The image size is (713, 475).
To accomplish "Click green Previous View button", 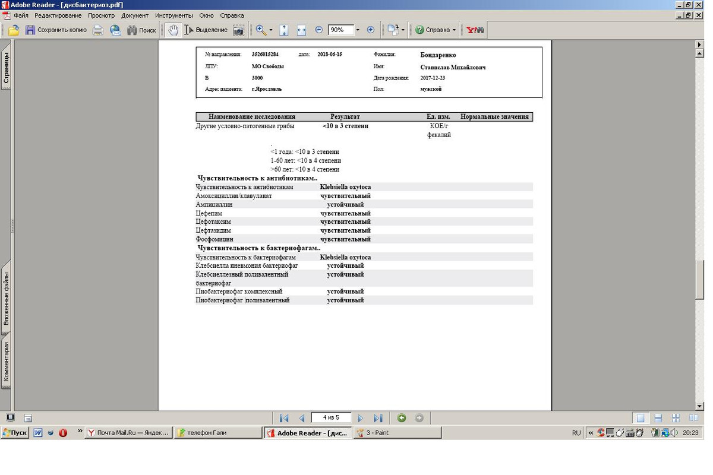I will click(402, 418).
